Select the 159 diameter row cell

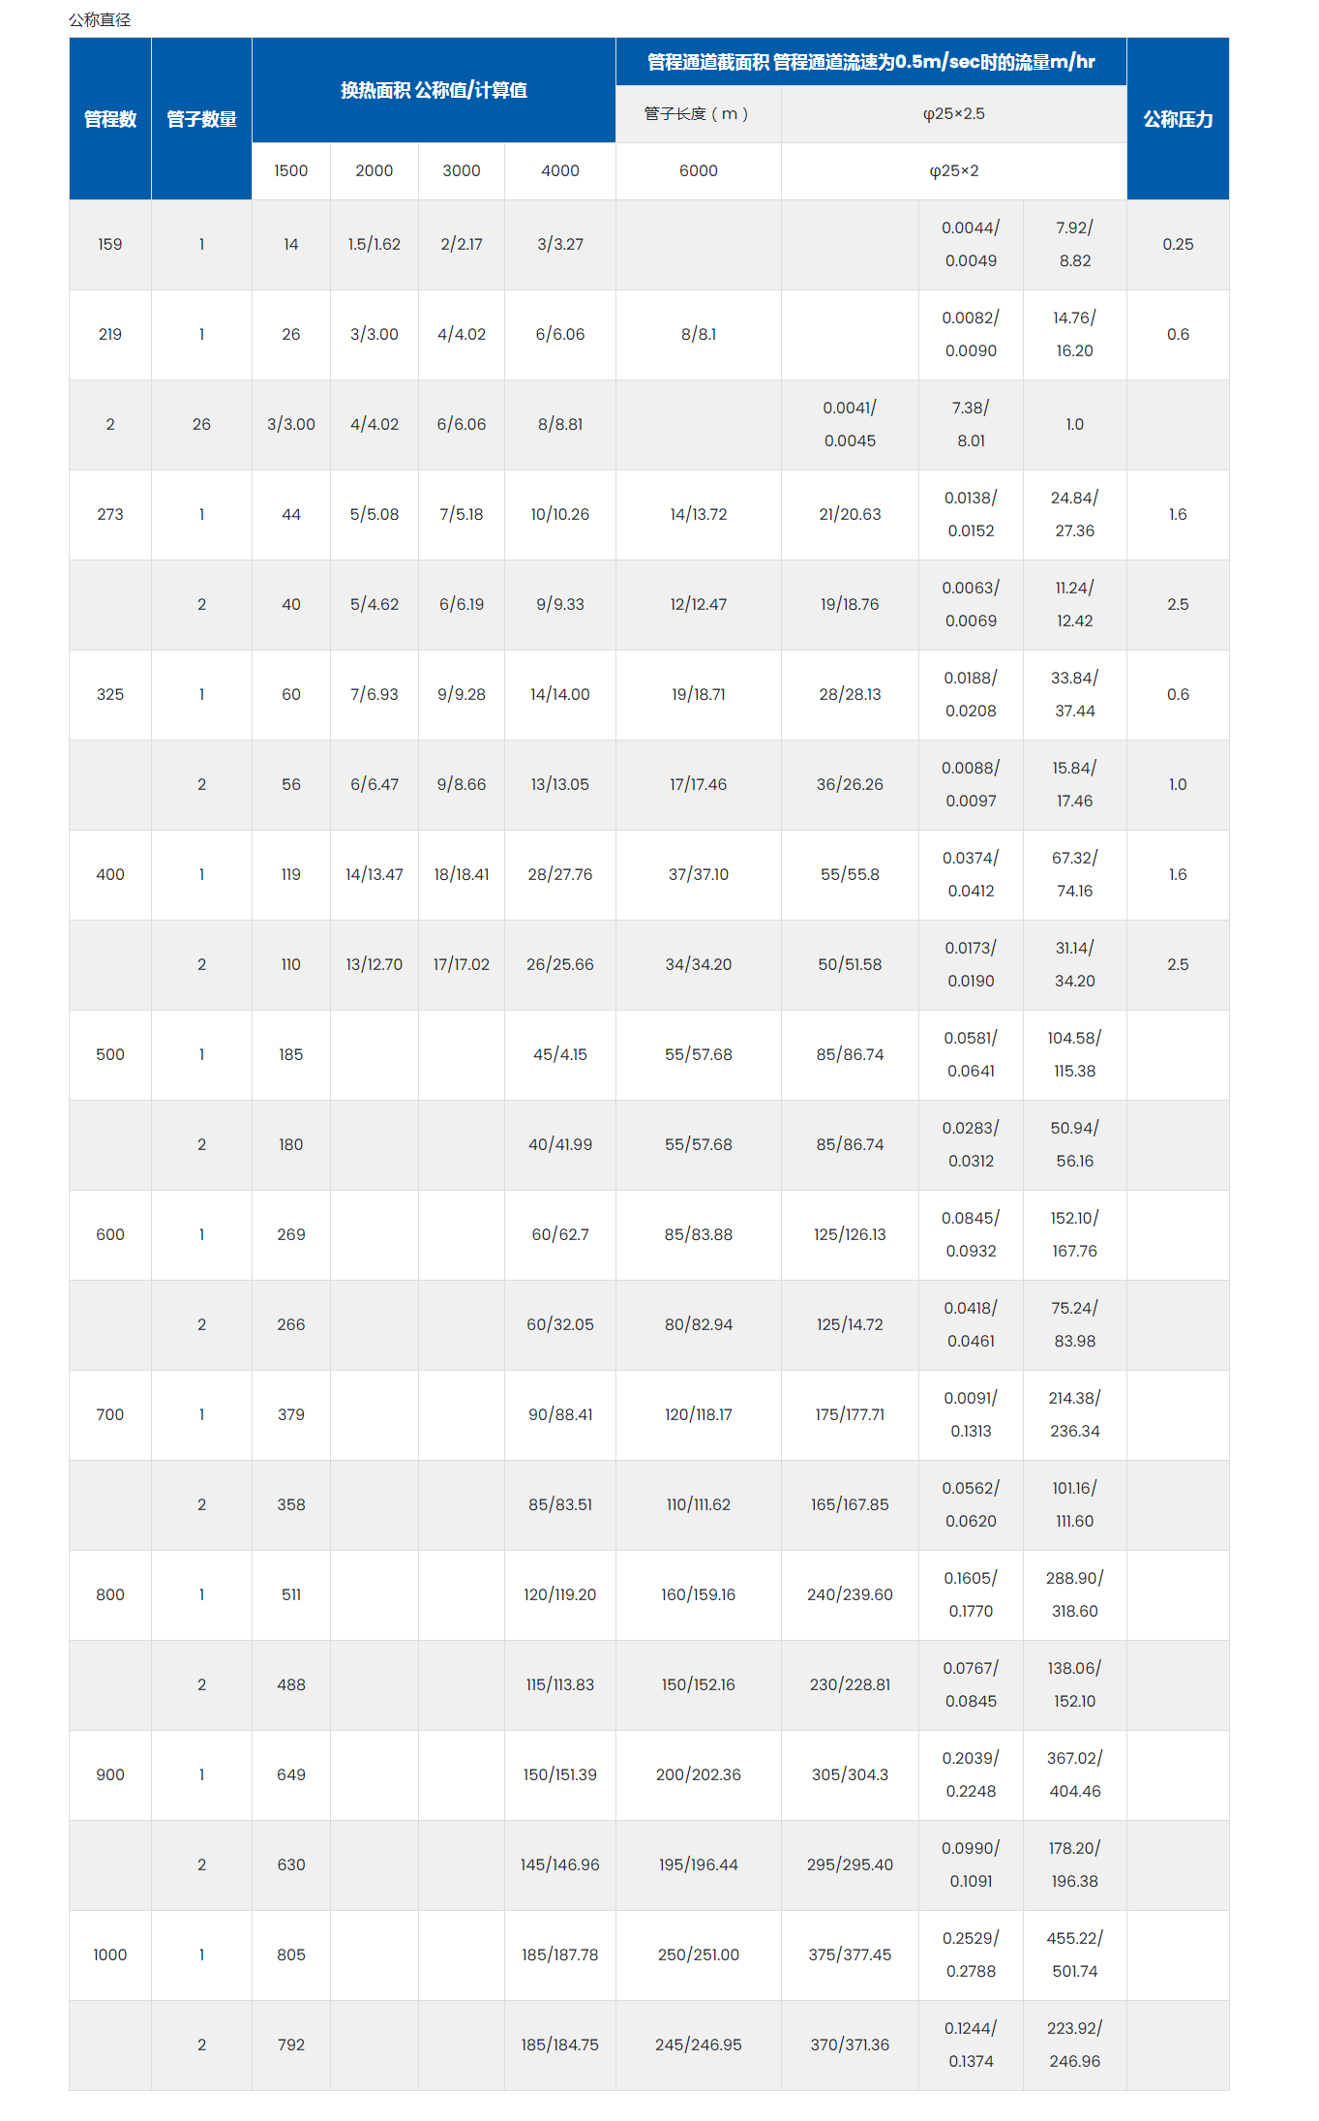(x=110, y=245)
